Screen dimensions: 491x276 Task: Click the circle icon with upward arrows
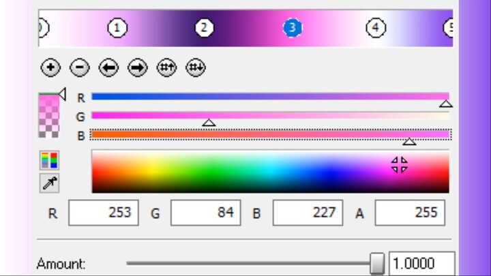click(x=166, y=67)
